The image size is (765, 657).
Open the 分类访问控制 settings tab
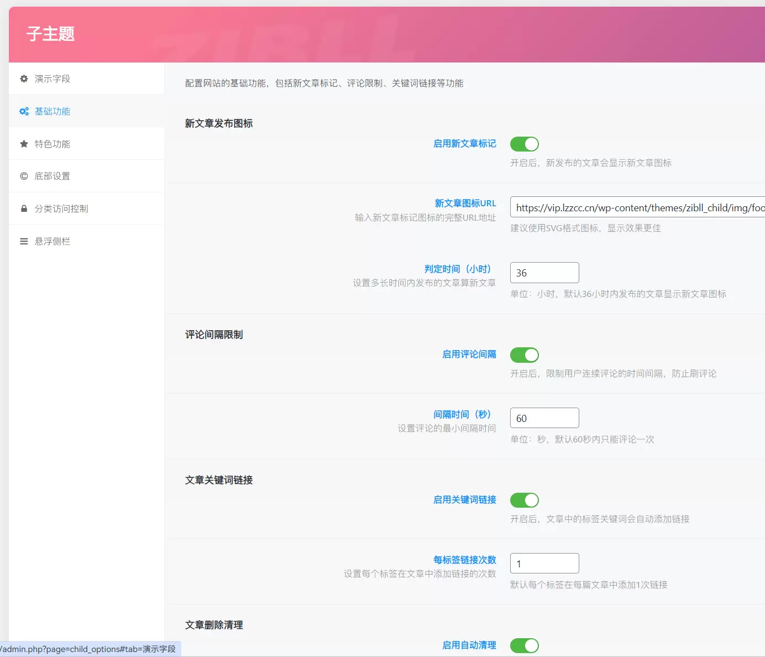click(86, 208)
